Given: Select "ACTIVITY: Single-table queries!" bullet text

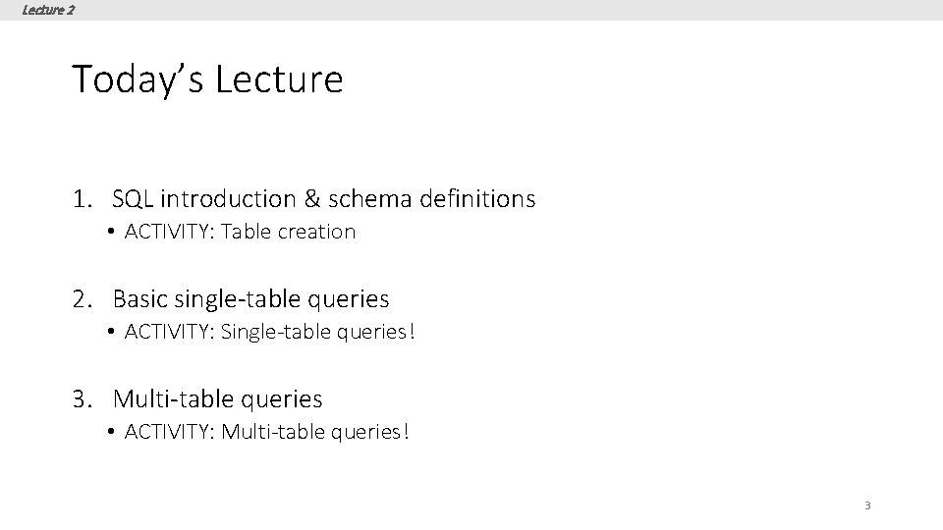Looking at the screenshot, I should (x=270, y=332).
